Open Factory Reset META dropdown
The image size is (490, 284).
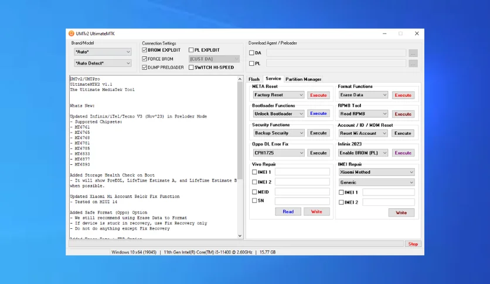click(x=278, y=95)
